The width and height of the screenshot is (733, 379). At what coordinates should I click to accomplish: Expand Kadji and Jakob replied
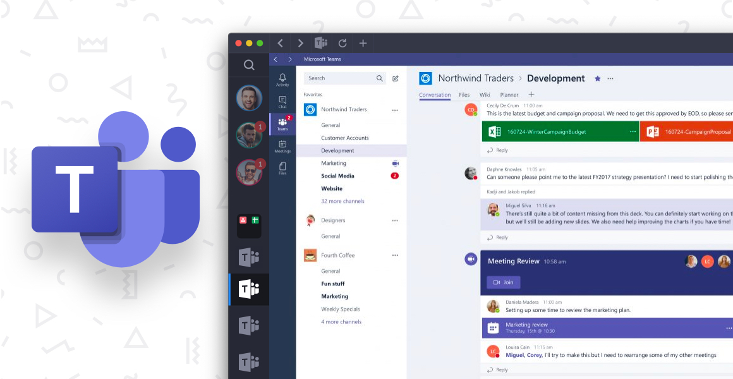coord(511,191)
